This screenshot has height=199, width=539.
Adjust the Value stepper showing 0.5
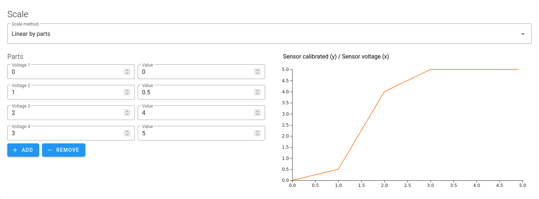click(257, 93)
